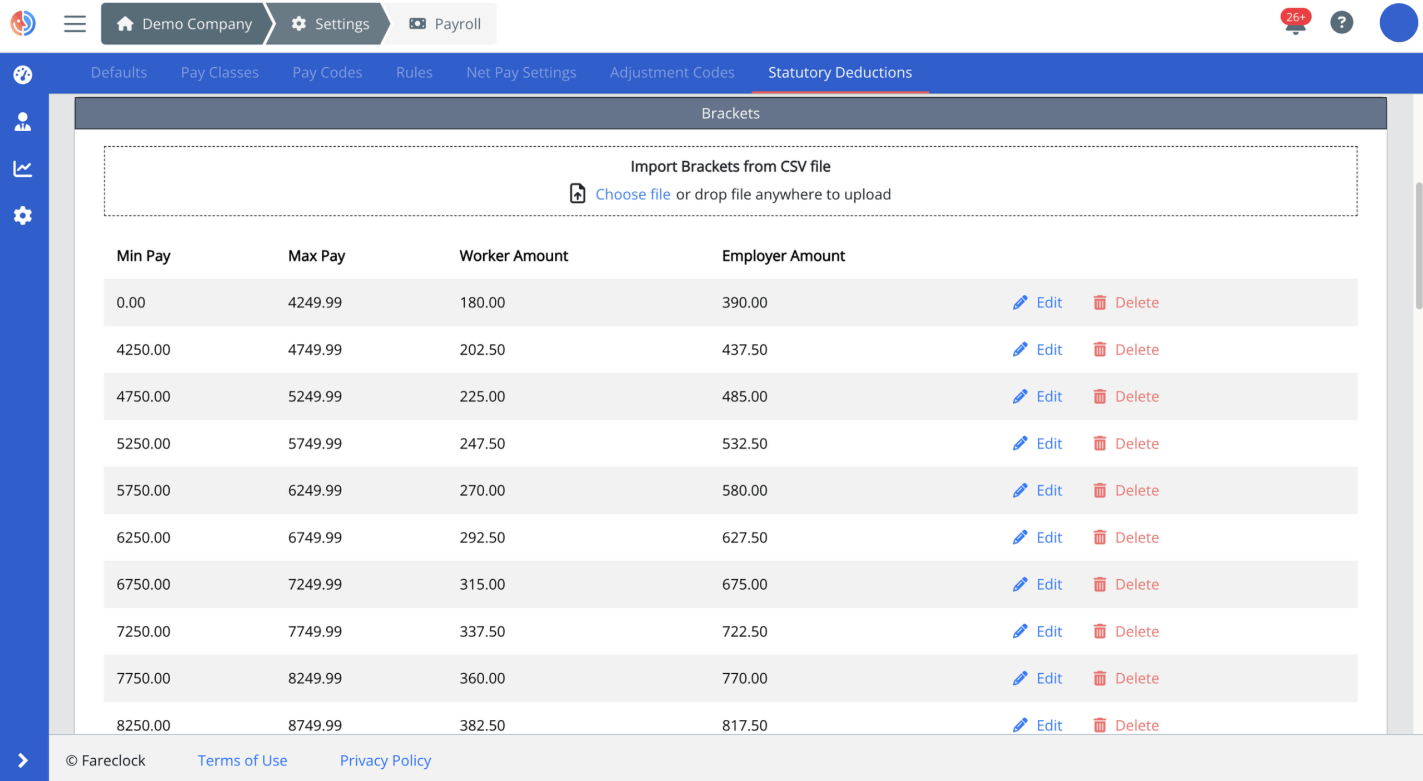Viewport: 1423px width, 781px height.
Task: Open the workers person icon in sidebar
Action: click(x=23, y=122)
